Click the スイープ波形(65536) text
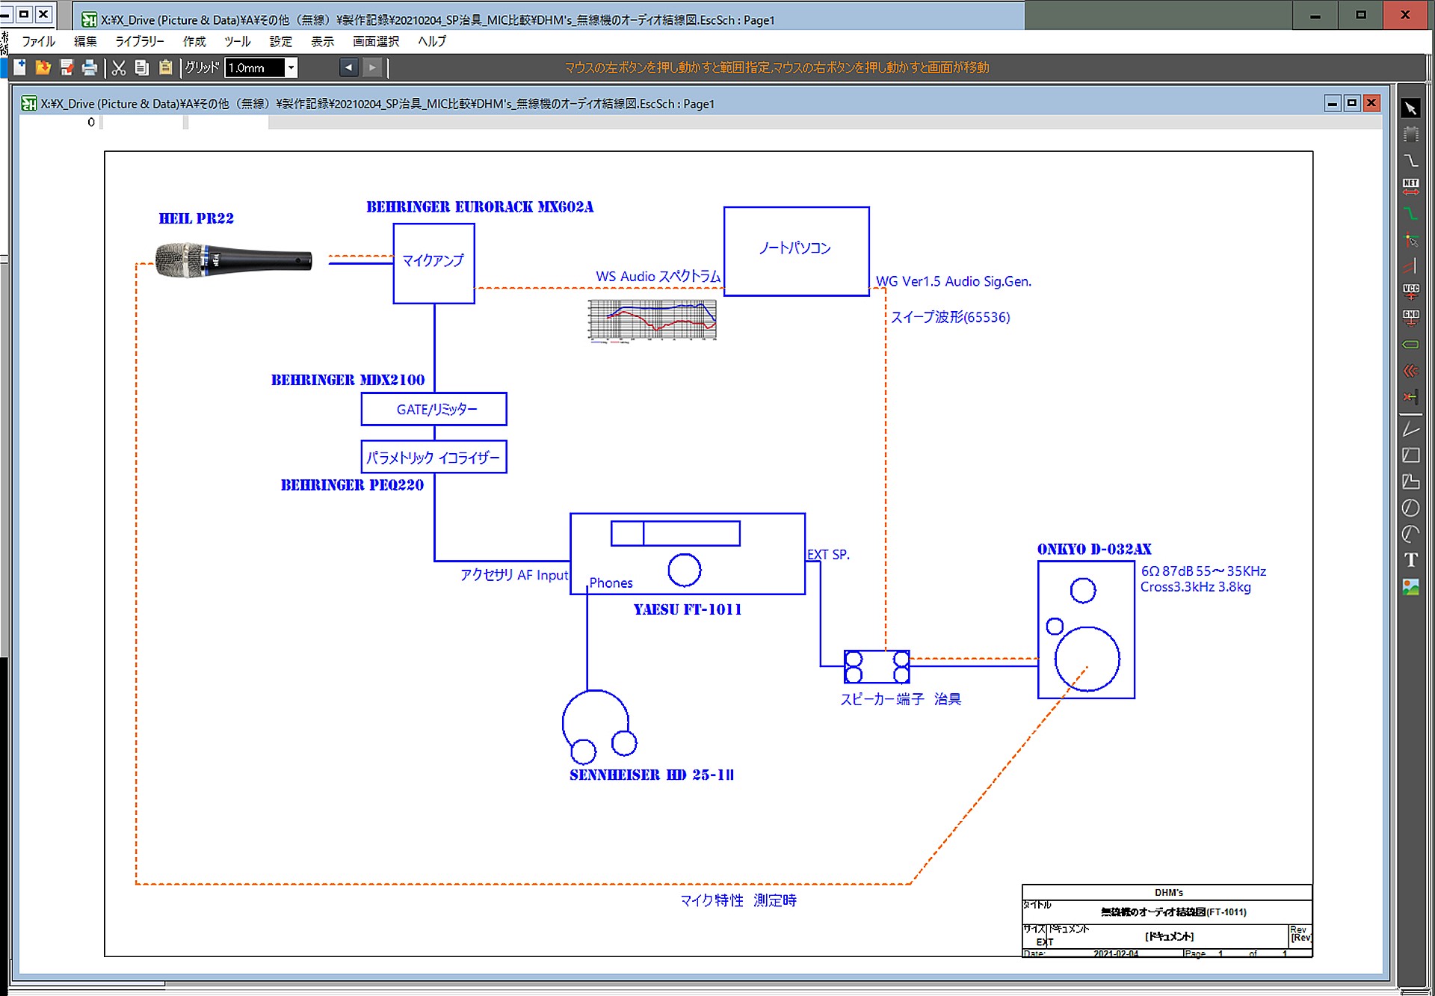The width and height of the screenshot is (1435, 996). point(950,317)
